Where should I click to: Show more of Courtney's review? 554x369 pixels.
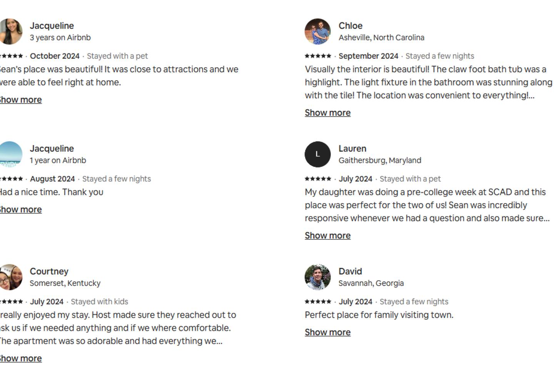tap(21, 358)
